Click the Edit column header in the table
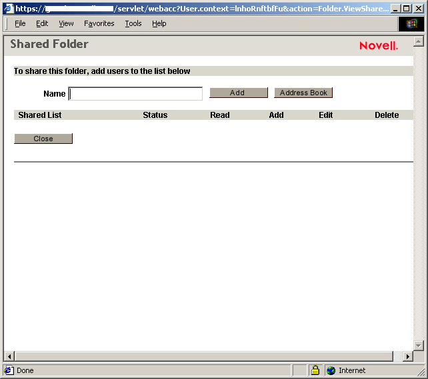Image resolution: width=428 pixels, height=379 pixels. tap(325, 115)
